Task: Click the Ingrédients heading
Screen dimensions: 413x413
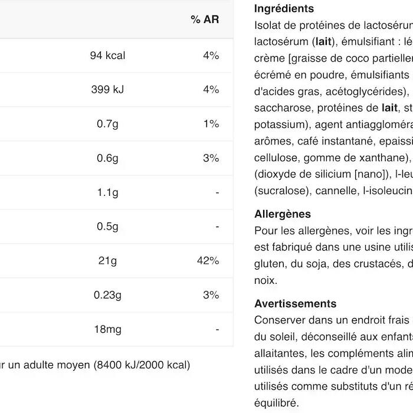Action: coord(284,9)
